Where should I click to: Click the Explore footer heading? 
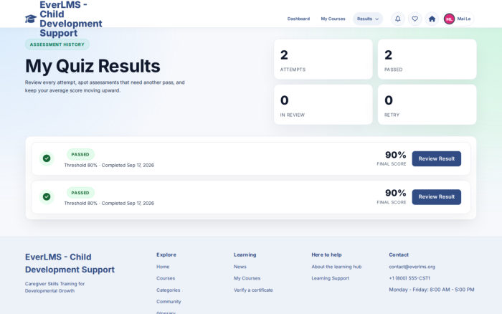(x=166, y=254)
